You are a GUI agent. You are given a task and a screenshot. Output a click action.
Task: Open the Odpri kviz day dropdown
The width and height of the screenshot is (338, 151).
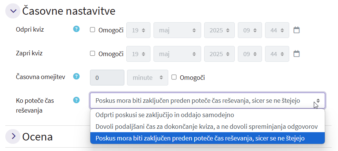coord(138,30)
